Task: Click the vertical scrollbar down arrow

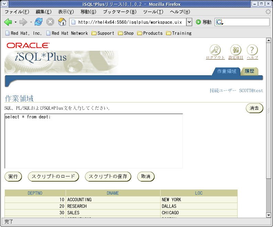Action: 269,215
